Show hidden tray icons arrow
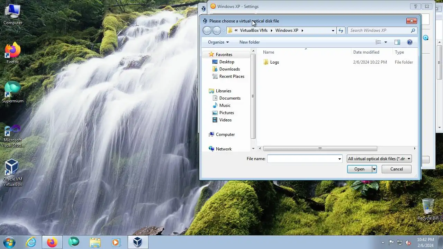The width and height of the screenshot is (443, 249). tap(383, 242)
